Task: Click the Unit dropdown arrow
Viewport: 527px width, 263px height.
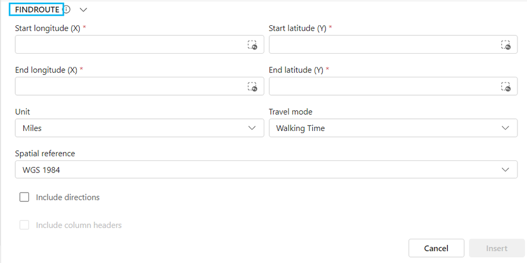Action: point(252,128)
